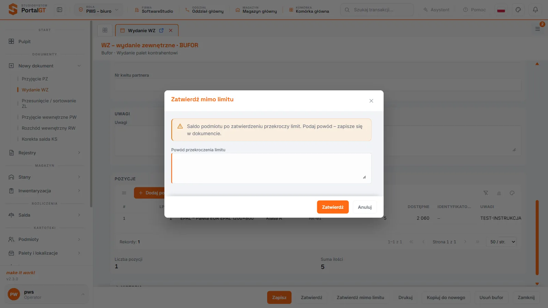Viewport: 548px width, 308px height.
Task: Click Anuluj in the dialog
Action: point(365,207)
